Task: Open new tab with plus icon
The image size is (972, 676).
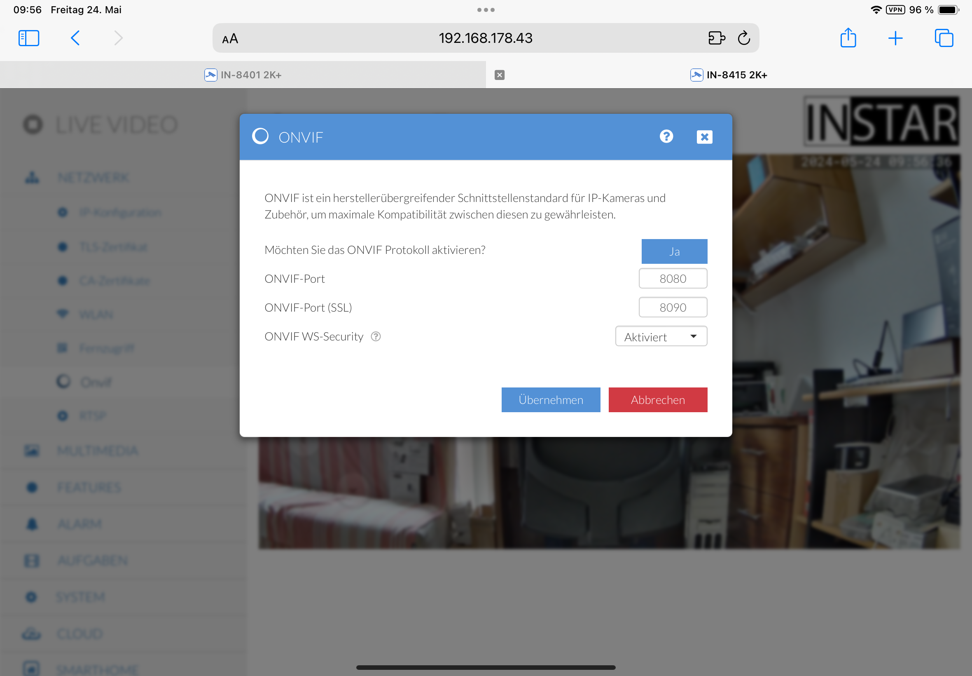Action: tap(895, 38)
